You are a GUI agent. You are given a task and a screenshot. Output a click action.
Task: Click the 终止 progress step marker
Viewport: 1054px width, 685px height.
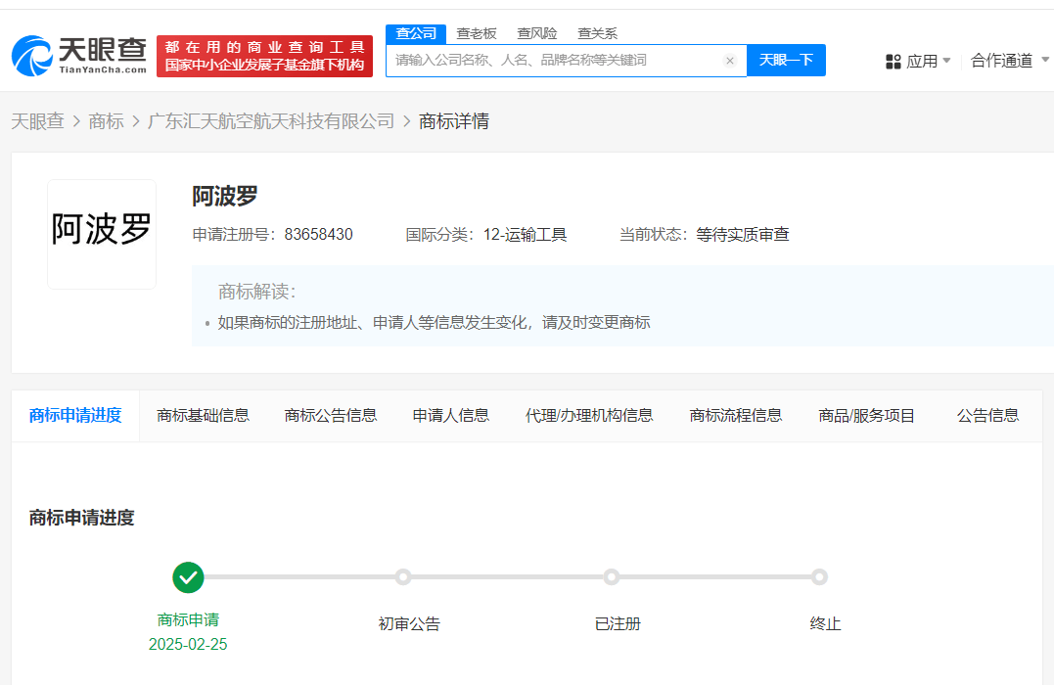[819, 576]
